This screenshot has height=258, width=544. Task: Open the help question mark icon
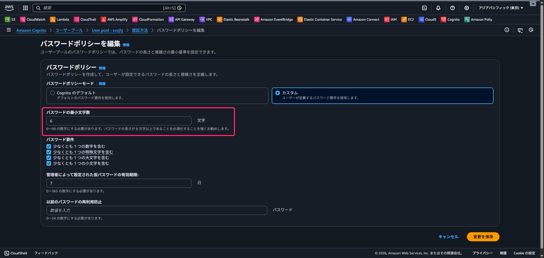452,8
